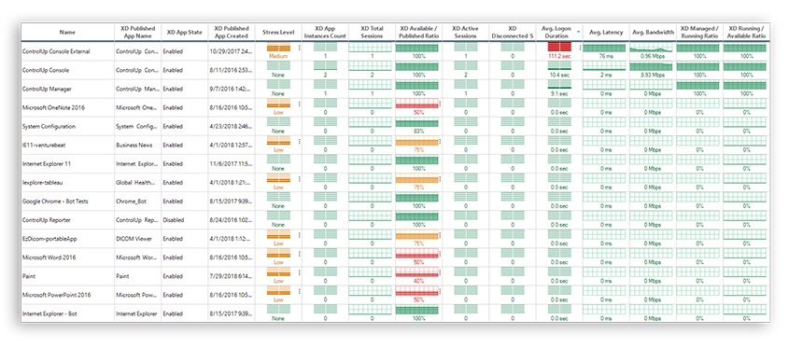Toggle the sort arrow on Avg. Logon Duration
The width and height of the screenshot is (789, 348).
click(578, 32)
